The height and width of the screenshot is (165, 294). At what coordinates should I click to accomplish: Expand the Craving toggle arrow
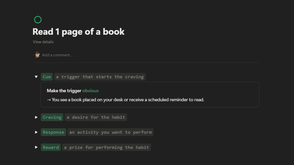36,117
